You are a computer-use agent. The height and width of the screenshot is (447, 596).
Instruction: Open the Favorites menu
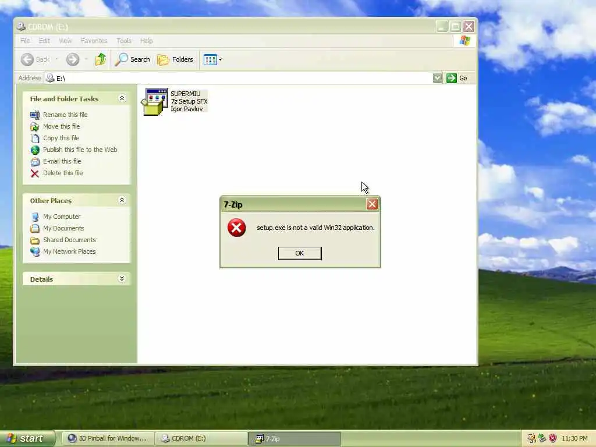point(94,41)
